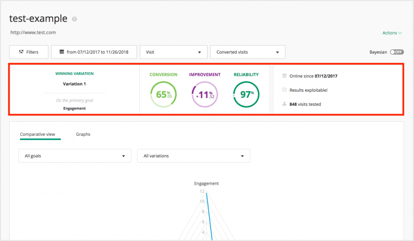Click the clock icon beside Results exploitable

(284, 90)
